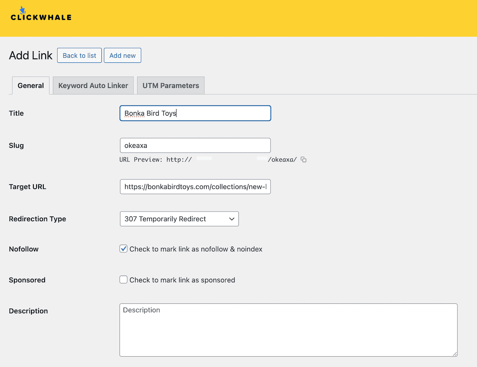Click the Description row label
The image size is (477, 367).
point(28,311)
